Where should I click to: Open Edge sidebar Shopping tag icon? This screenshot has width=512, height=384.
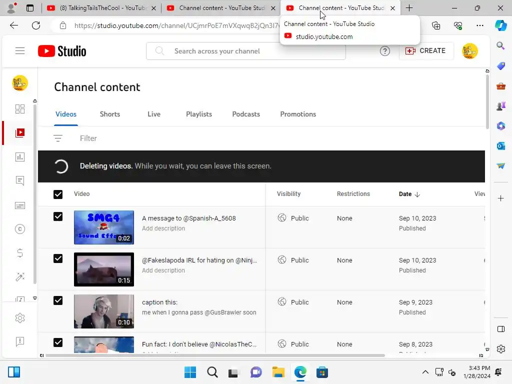click(x=500, y=66)
